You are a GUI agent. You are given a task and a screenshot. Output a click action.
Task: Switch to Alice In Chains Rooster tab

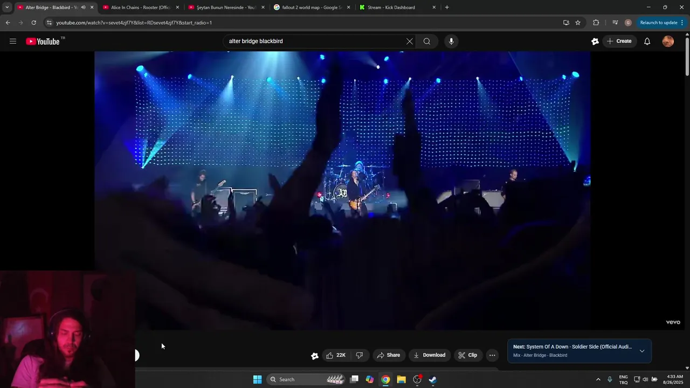point(140,8)
